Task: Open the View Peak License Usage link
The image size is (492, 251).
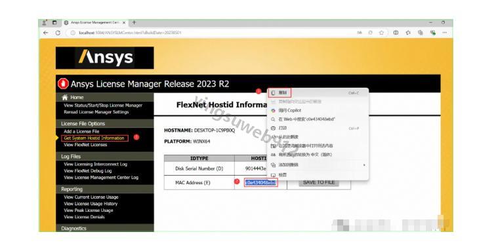Action: (88, 210)
